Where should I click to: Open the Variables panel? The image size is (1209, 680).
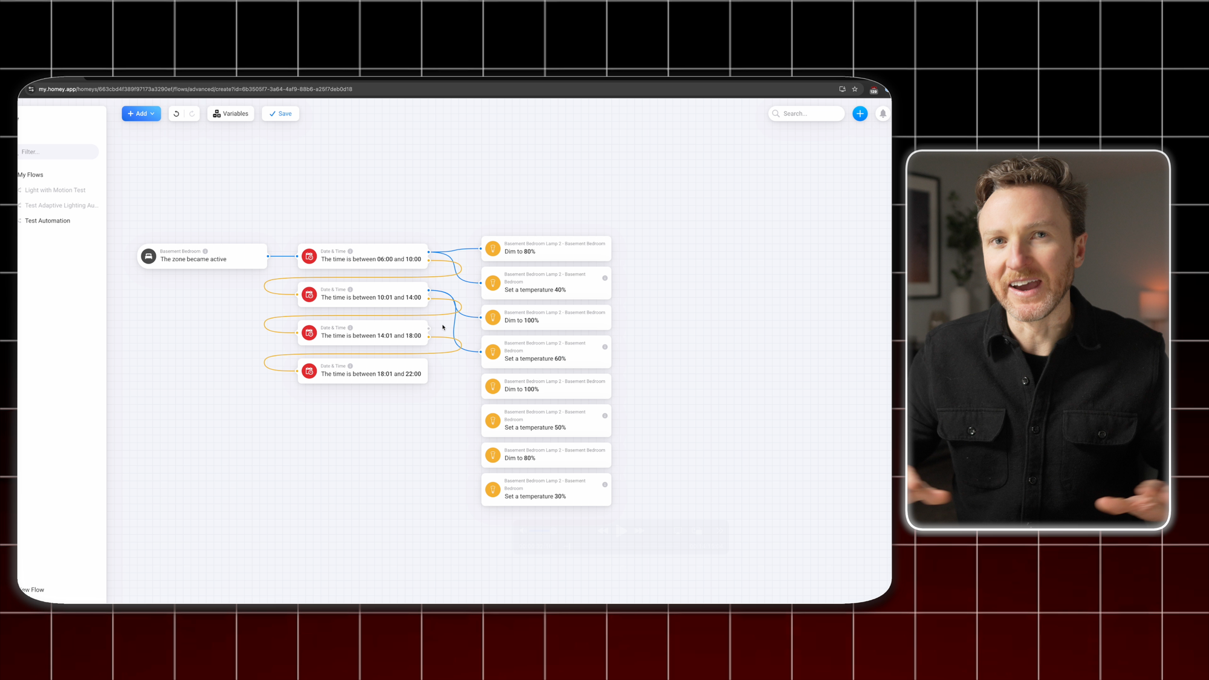pos(230,114)
